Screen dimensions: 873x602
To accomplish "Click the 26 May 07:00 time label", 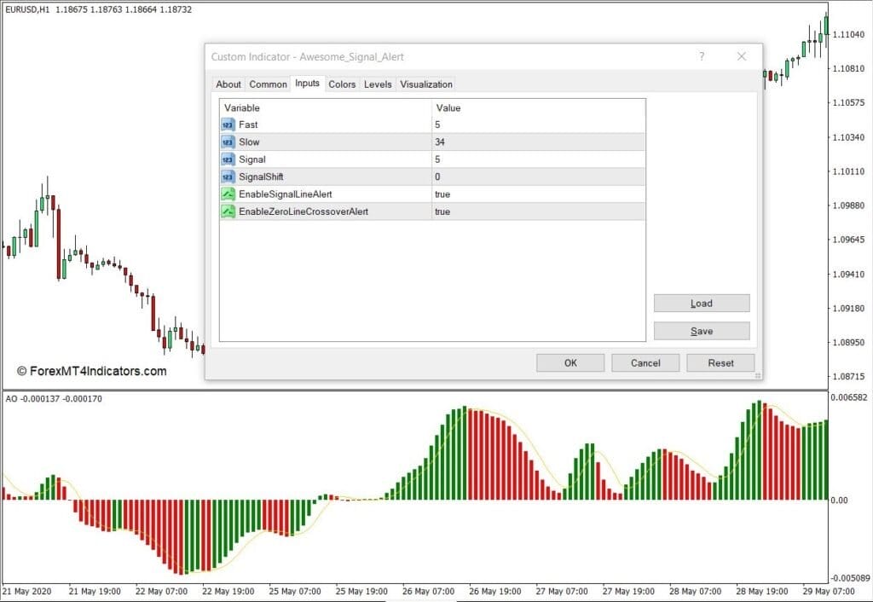I will [428, 591].
